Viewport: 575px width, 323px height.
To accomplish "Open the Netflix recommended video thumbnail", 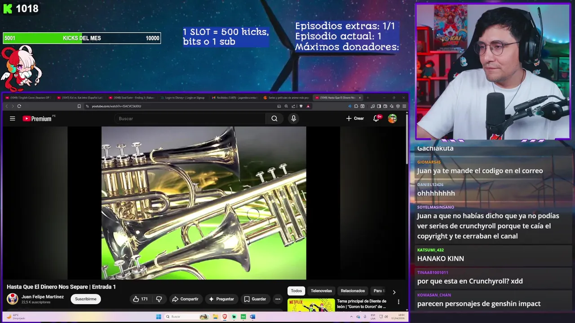I will click(311, 305).
